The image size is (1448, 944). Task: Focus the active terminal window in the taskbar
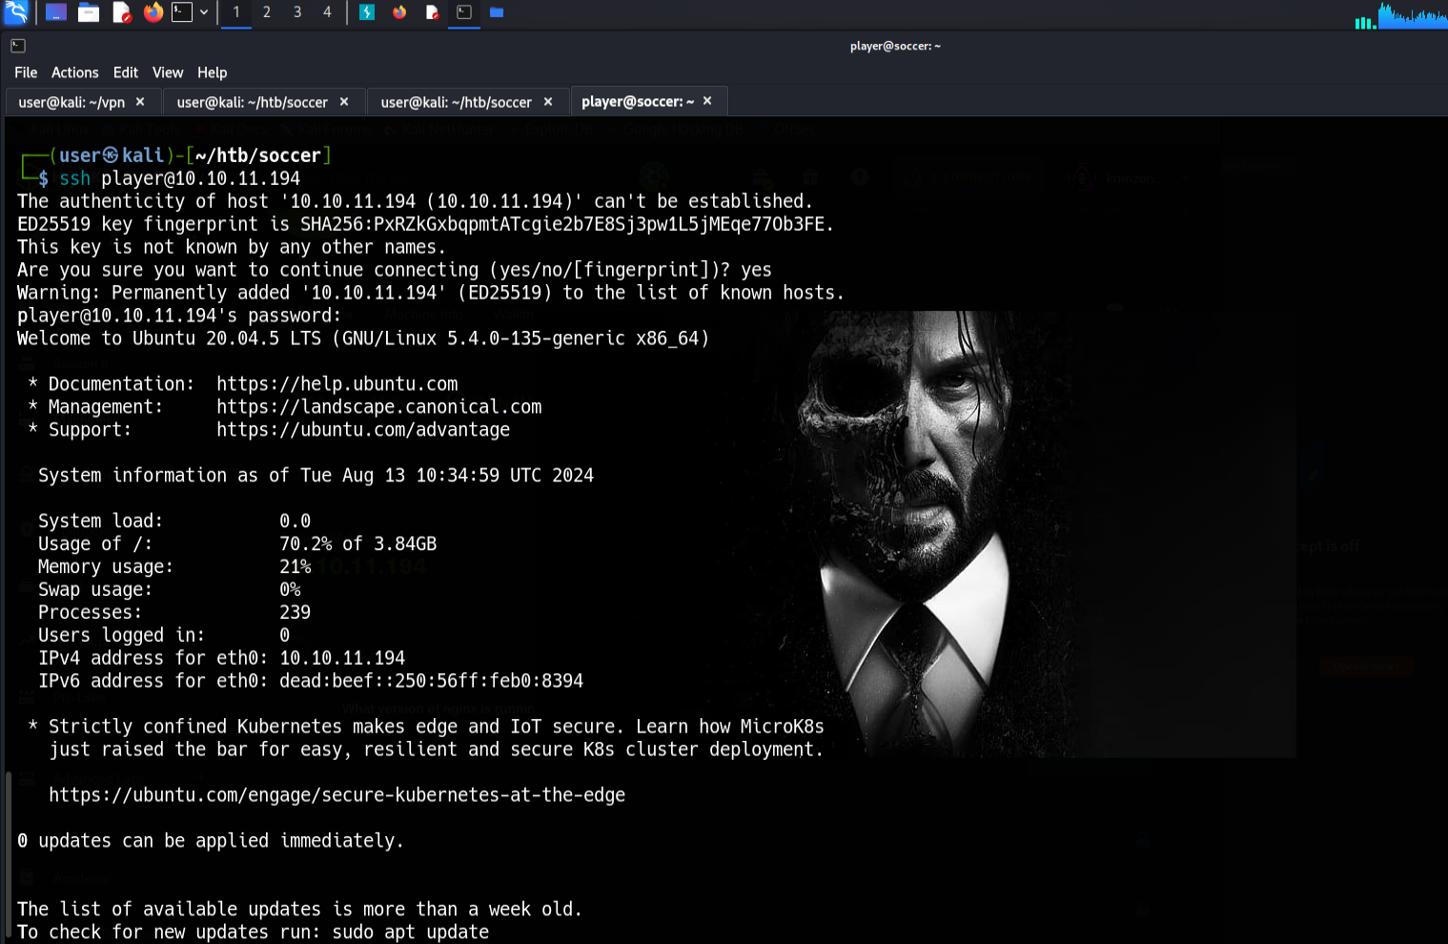pos(464,12)
